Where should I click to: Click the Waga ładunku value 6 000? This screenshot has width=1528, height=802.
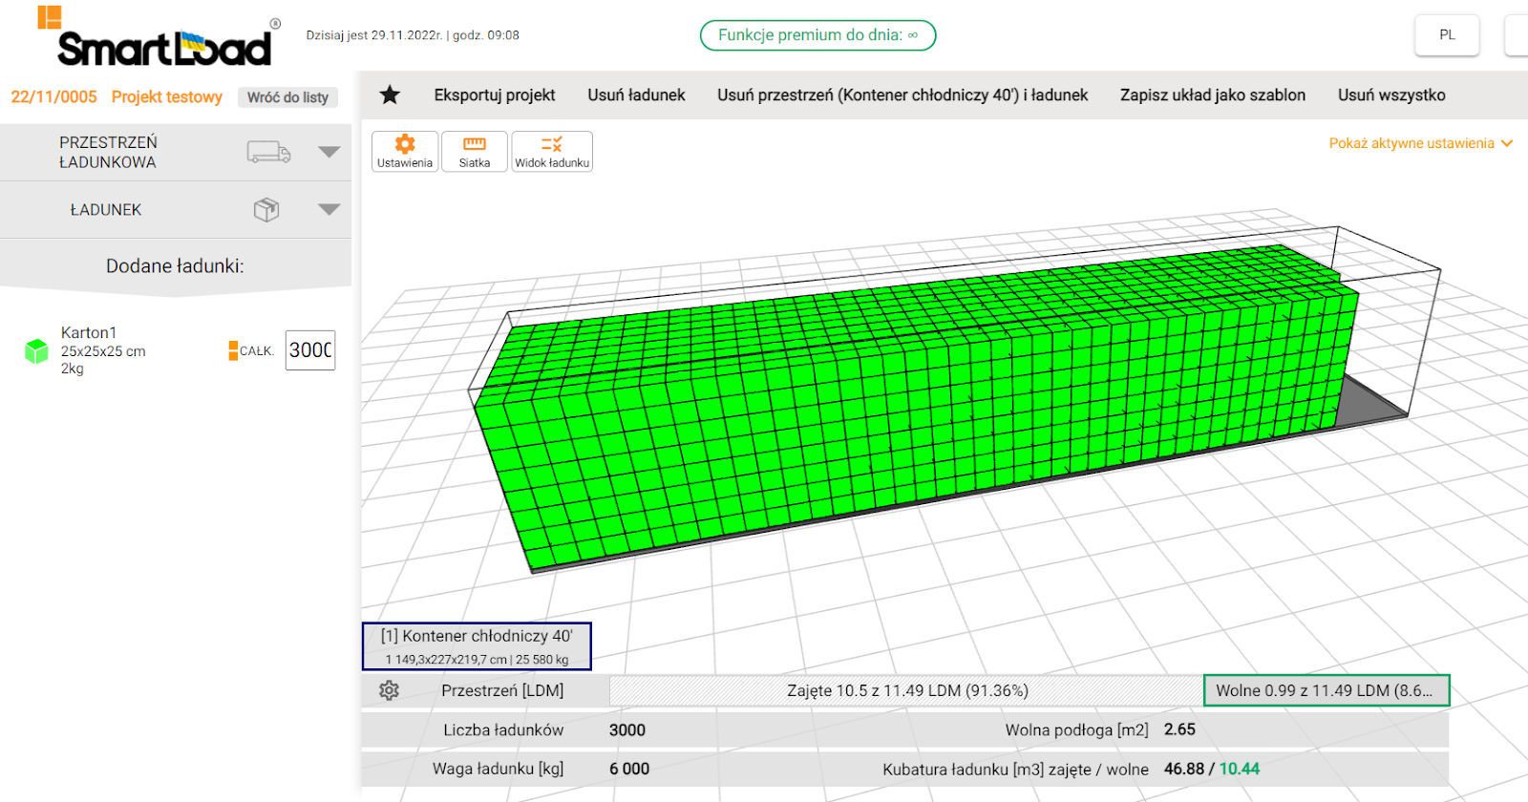[x=629, y=769]
